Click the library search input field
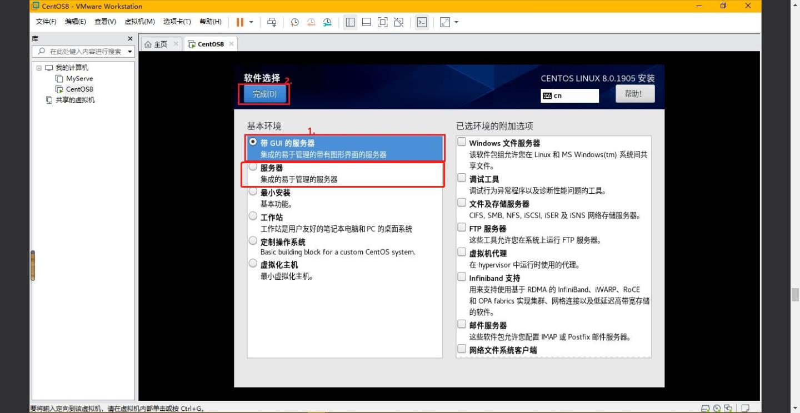800x413 pixels. click(x=82, y=51)
